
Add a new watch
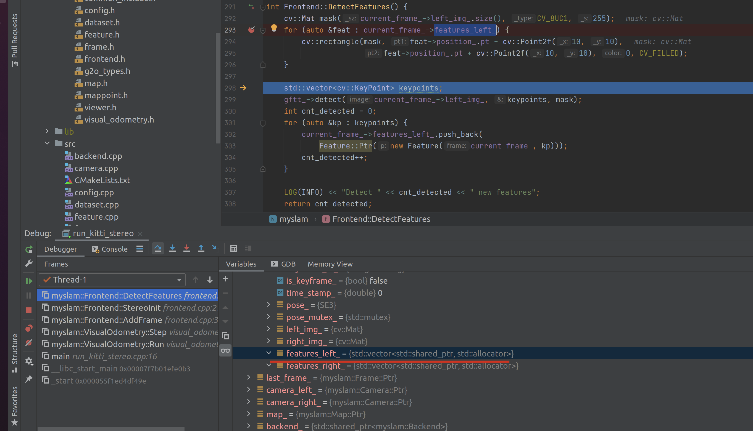225,279
